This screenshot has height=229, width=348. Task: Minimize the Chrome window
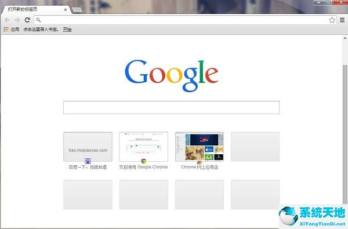[318, 2]
